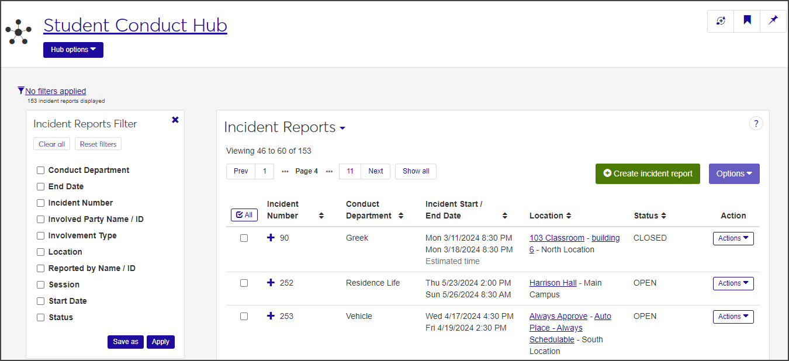This screenshot has width=789, height=361.
Task: Open the purple Options dropdown
Action: pyautogui.click(x=733, y=173)
